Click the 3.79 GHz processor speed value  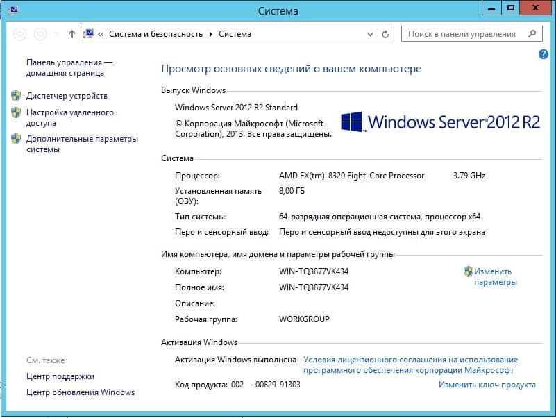click(469, 176)
